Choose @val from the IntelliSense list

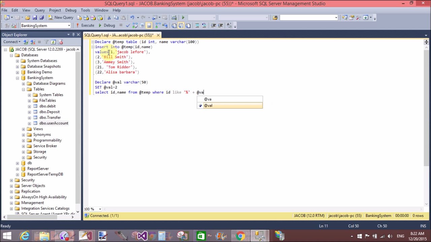point(230,106)
